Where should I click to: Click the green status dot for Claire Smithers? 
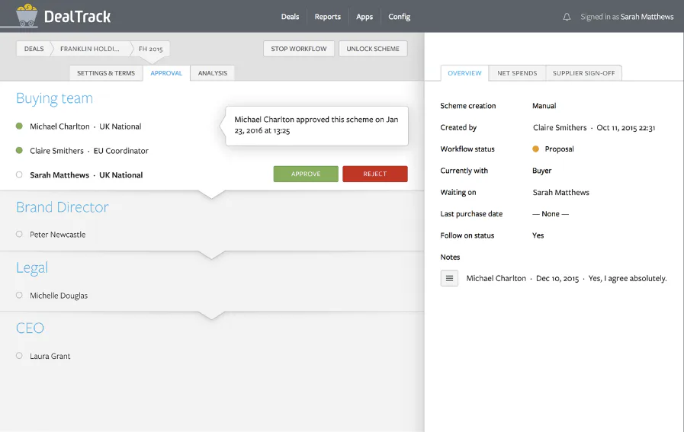click(19, 150)
